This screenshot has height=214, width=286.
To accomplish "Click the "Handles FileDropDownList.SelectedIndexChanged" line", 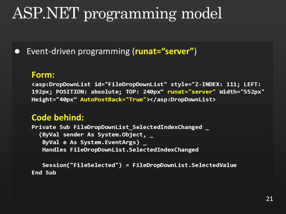I will click(x=120, y=150).
